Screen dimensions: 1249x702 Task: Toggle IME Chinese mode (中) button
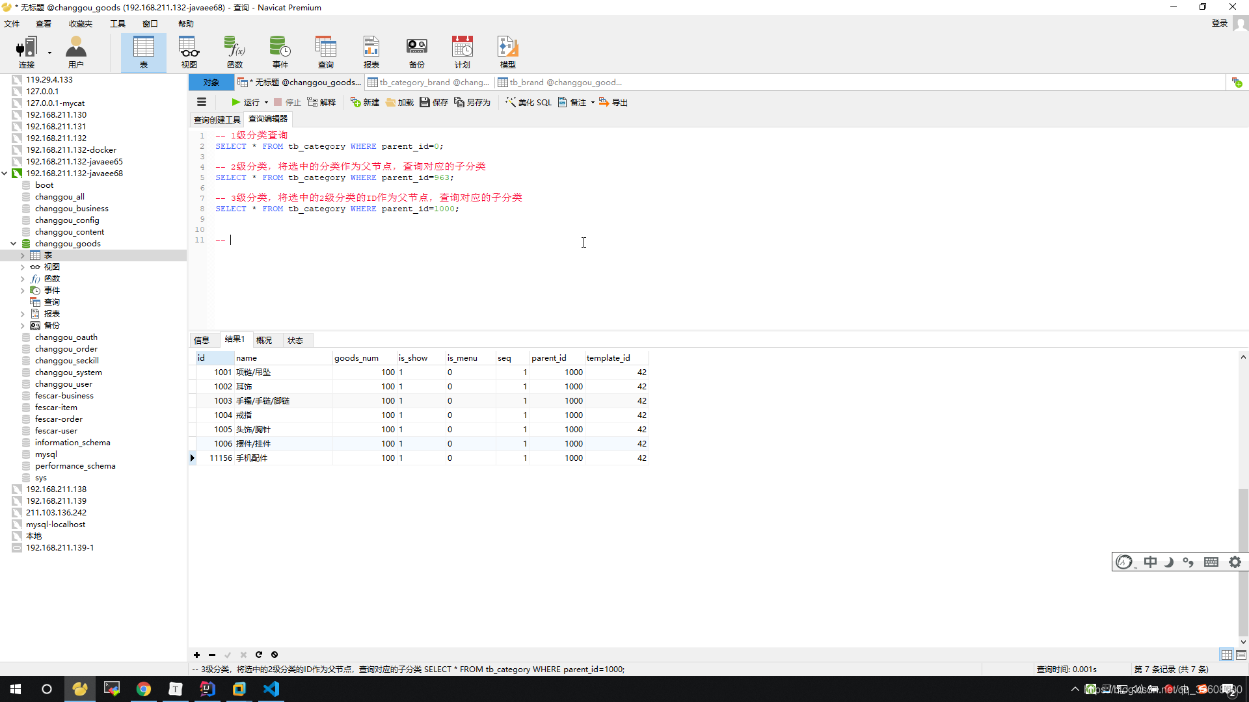[x=1150, y=562]
